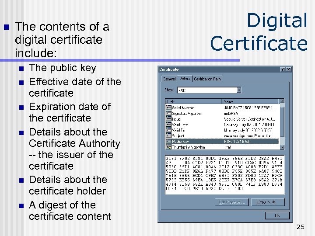This screenshot has height=236, width=315.
Task: Select the Public Key field label
Action: (180, 142)
